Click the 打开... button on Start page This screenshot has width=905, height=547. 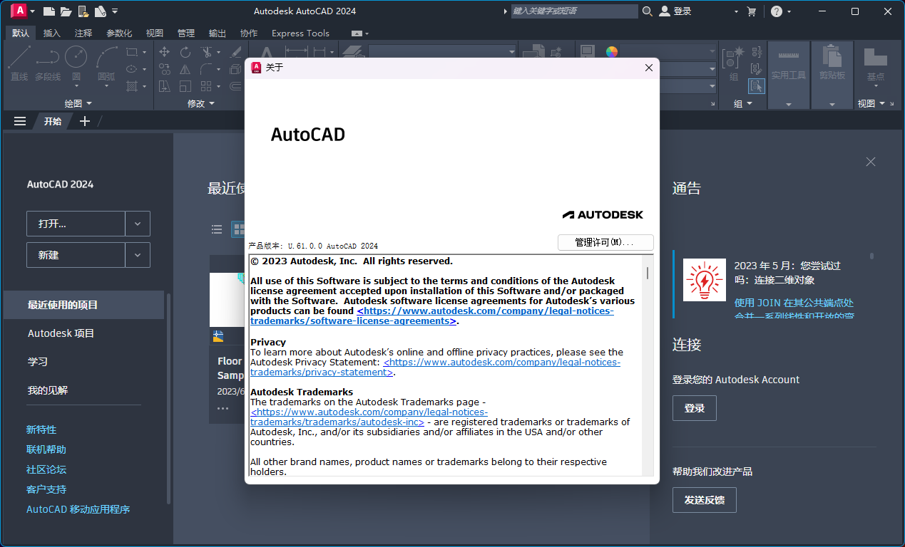[x=76, y=224]
